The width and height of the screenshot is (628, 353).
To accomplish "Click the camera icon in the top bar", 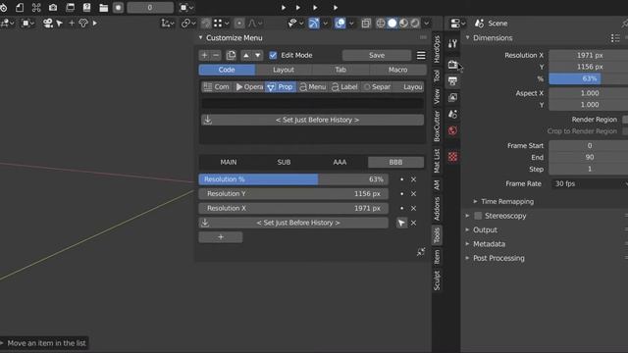I will (53, 7).
